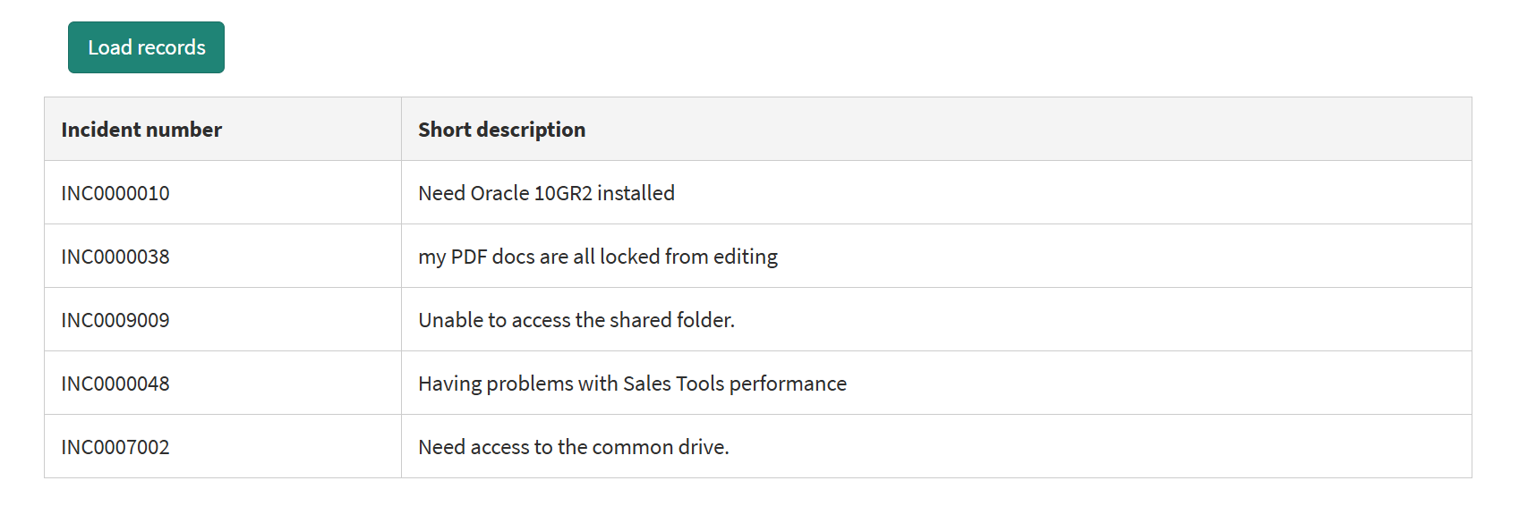Viewport: 1519px width, 506px height.
Task: Select the Incident number column header
Action: click(x=141, y=130)
